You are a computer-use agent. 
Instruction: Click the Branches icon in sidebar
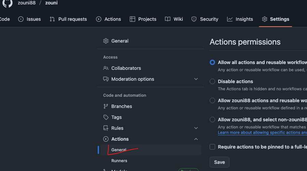(x=106, y=106)
